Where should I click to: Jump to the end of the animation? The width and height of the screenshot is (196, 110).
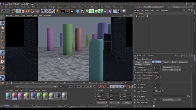click(95, 86)
